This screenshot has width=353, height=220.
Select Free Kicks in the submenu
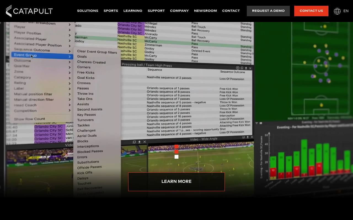click(86, 73)
